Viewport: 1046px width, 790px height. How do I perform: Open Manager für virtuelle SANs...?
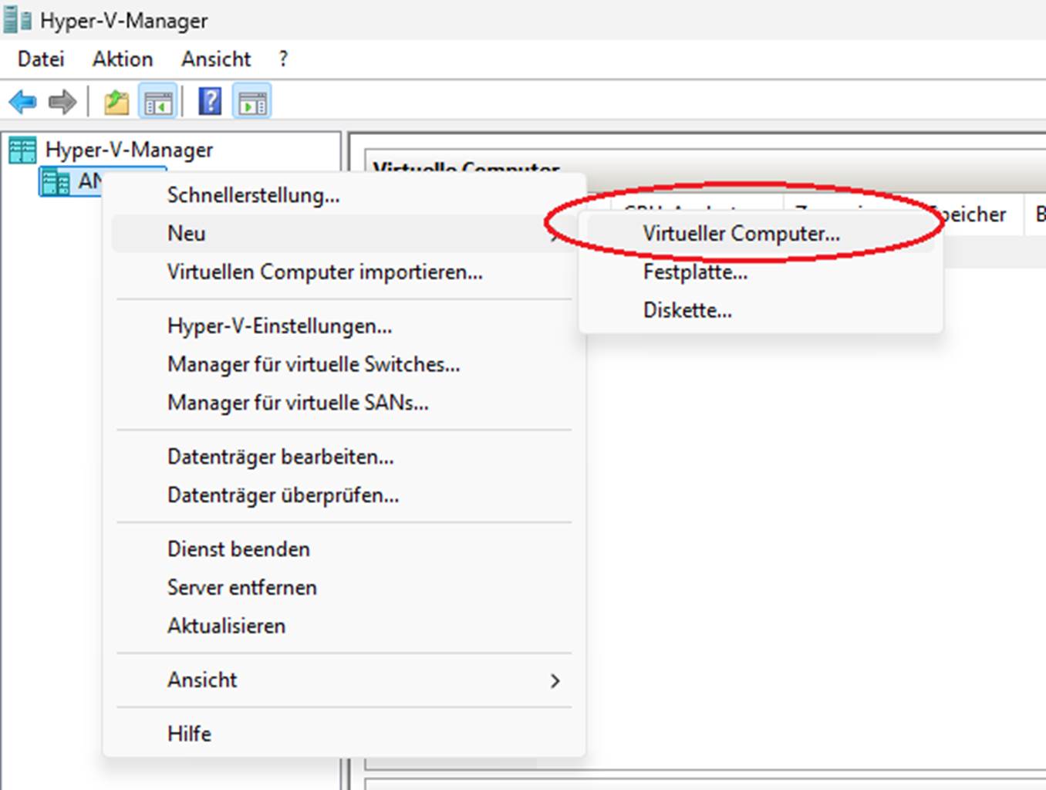[x=345, y=403]
